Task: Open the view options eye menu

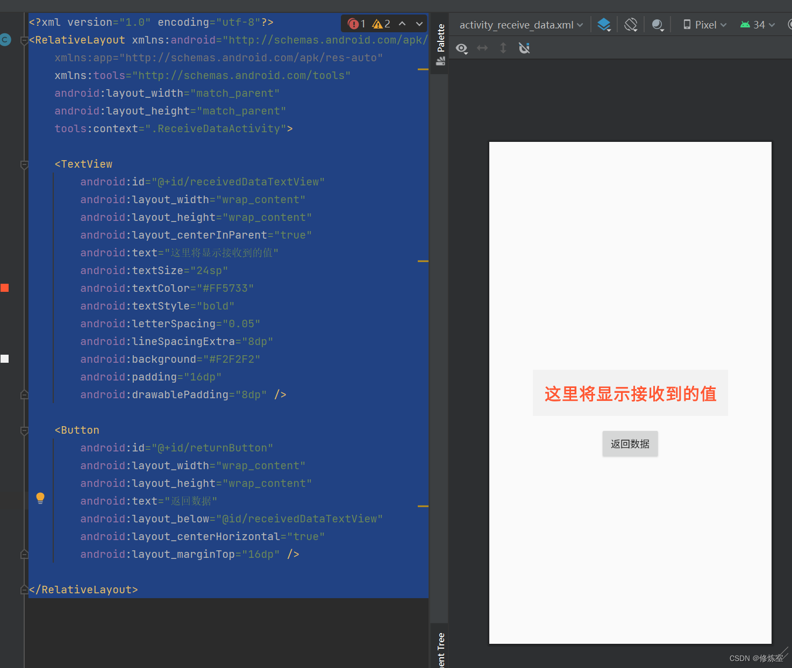Action: [x=462, y=48]
